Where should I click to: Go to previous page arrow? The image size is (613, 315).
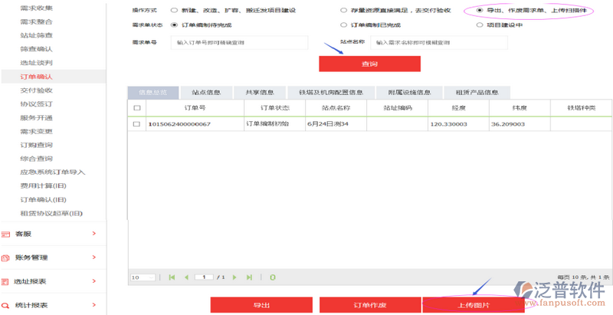pos(185,277)
